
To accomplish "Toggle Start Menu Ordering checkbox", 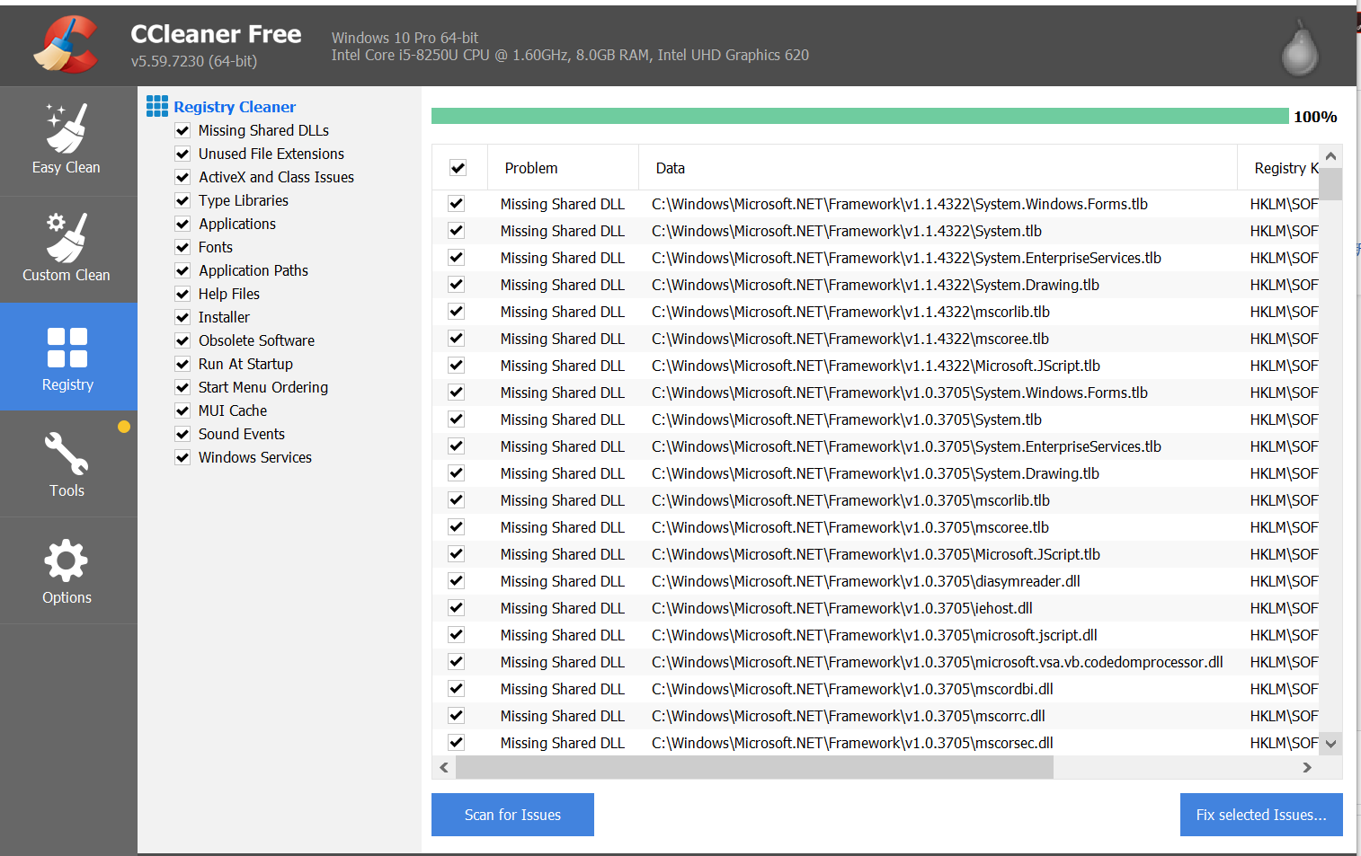I will click(x=182, y=387).
